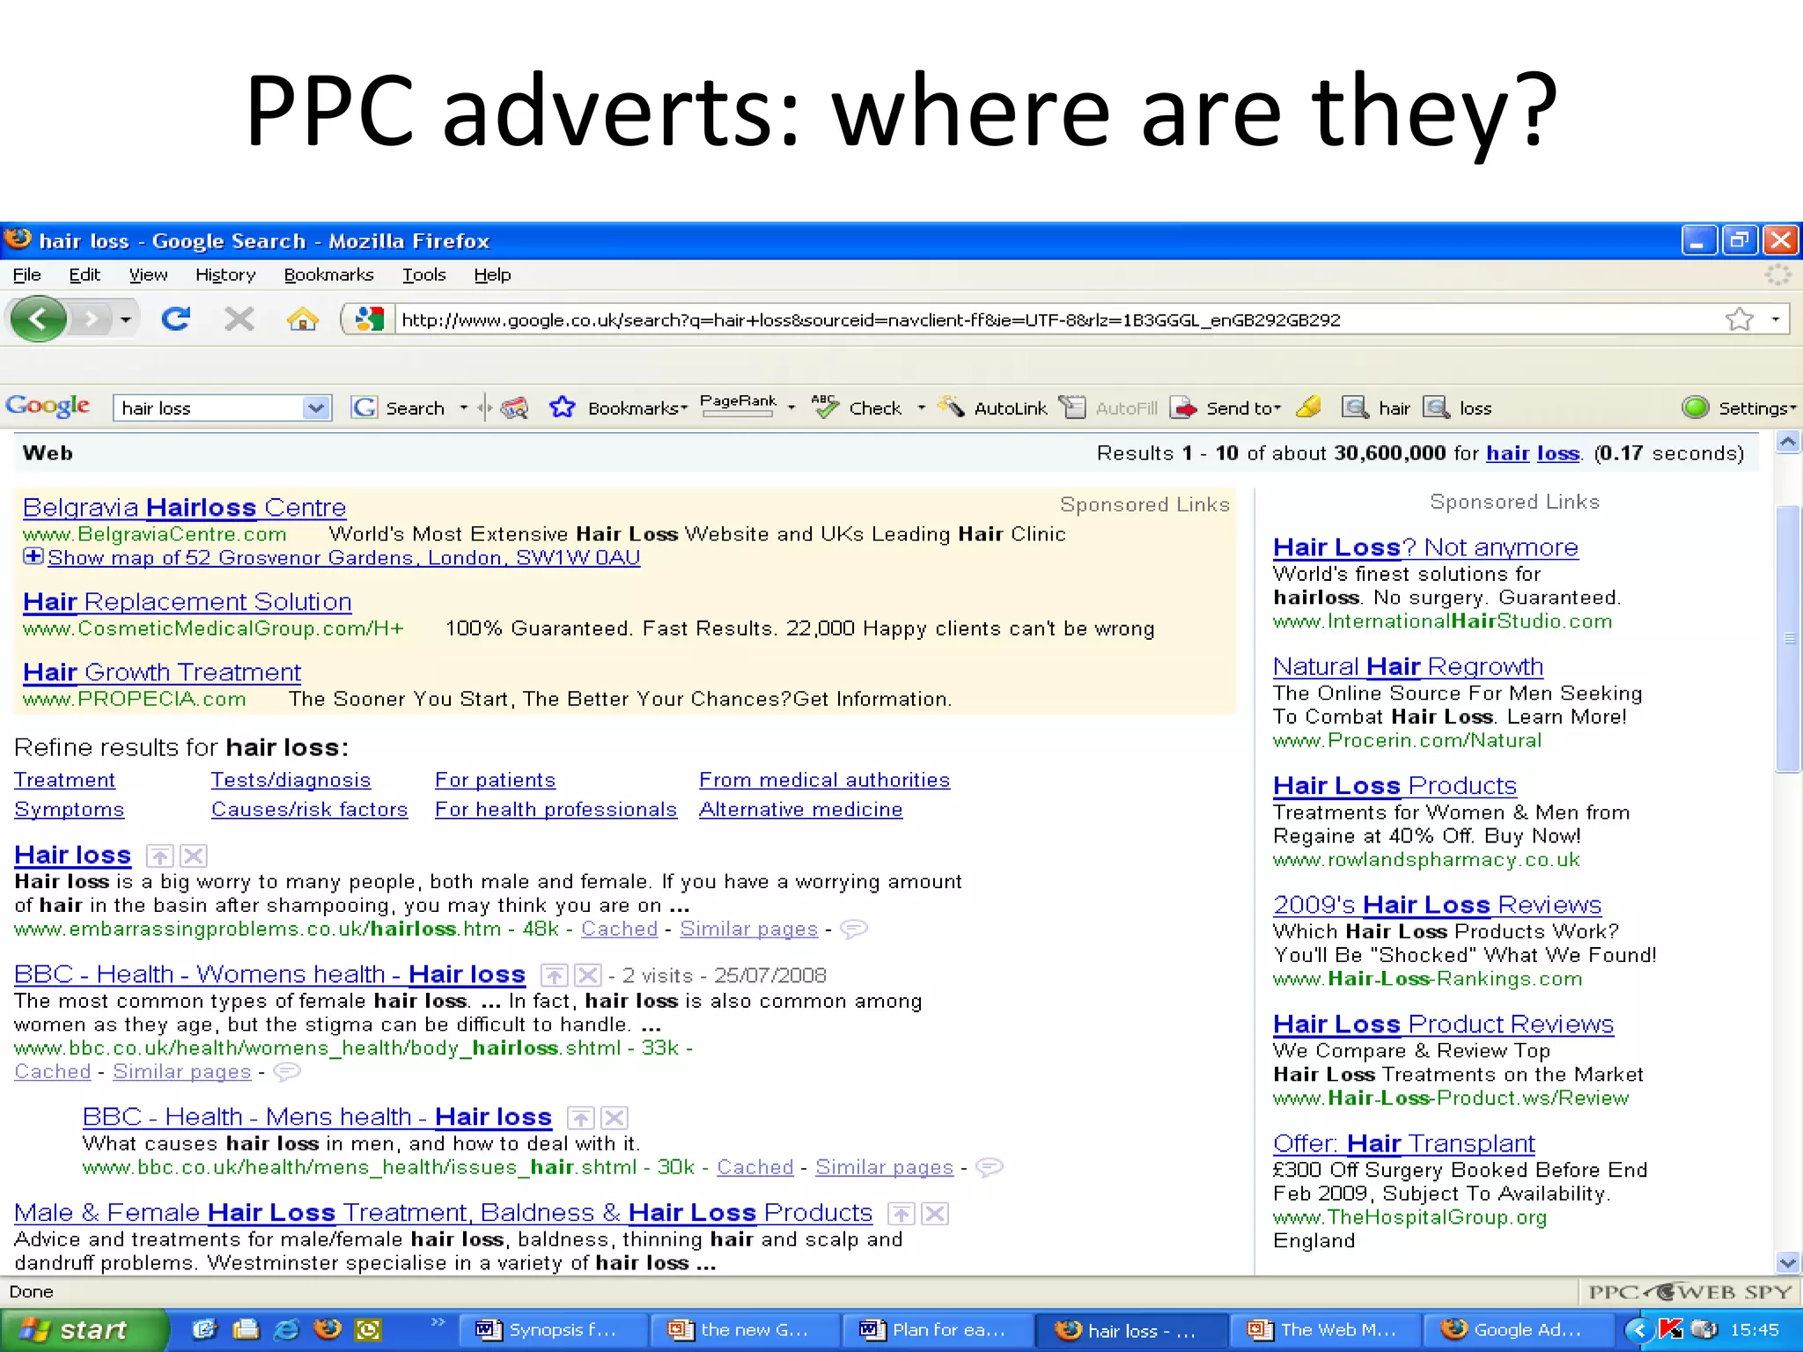Remove the BBC Womens health result
Viewport: 1803px width, 1352px height.
pos(588,975)
